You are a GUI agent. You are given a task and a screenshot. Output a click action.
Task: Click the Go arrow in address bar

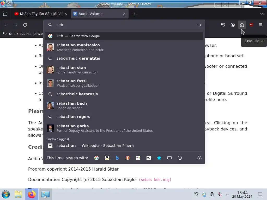199,25
